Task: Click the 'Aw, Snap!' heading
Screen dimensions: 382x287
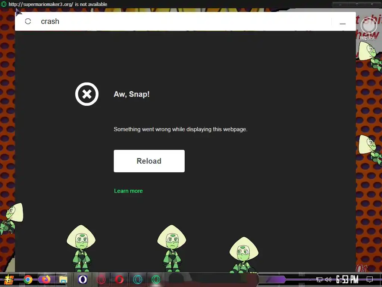Action: (x=132, y=94)
